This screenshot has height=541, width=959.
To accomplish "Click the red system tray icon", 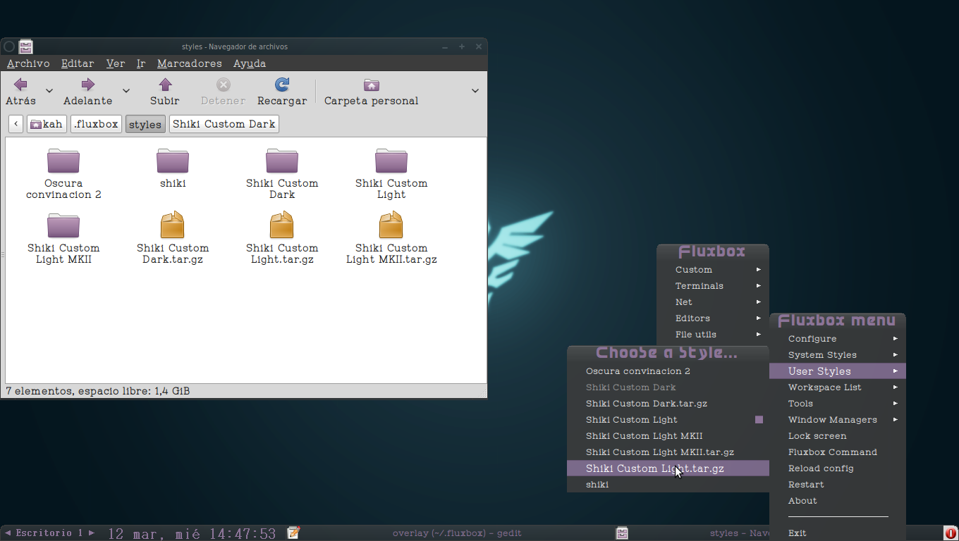I will tap(951, 533).
